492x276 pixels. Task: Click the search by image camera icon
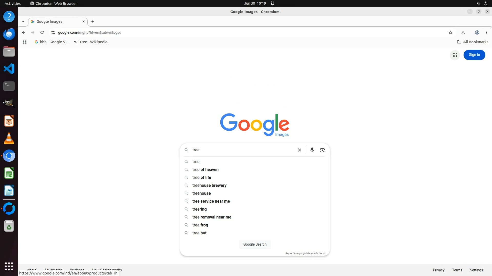[322, 150]
